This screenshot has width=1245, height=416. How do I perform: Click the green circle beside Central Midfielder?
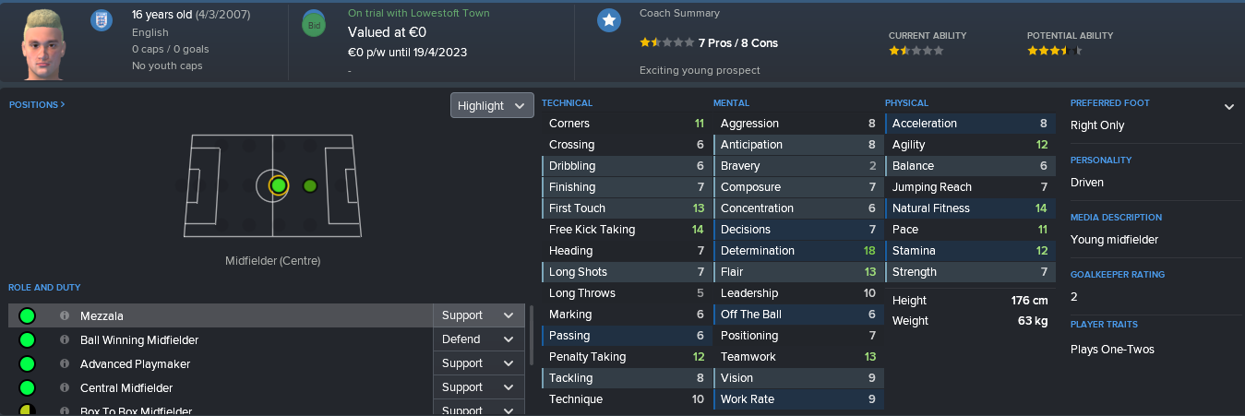27,387
